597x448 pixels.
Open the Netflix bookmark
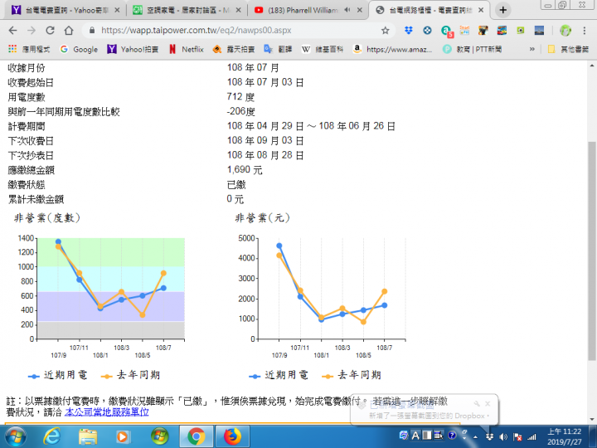point(187,49)
